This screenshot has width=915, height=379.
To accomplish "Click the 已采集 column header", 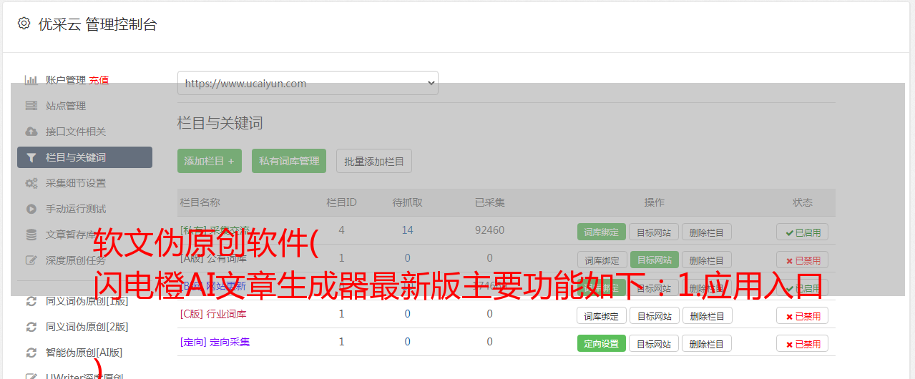I will point(489,202).
